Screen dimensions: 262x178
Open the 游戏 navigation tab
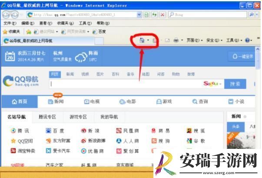pyautogui.click(x=164, y=101)
